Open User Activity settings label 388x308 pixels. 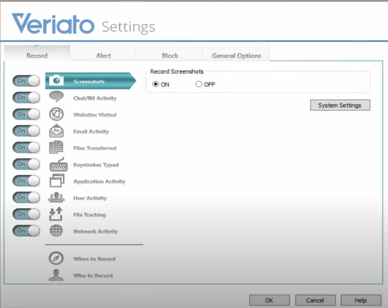90,198
